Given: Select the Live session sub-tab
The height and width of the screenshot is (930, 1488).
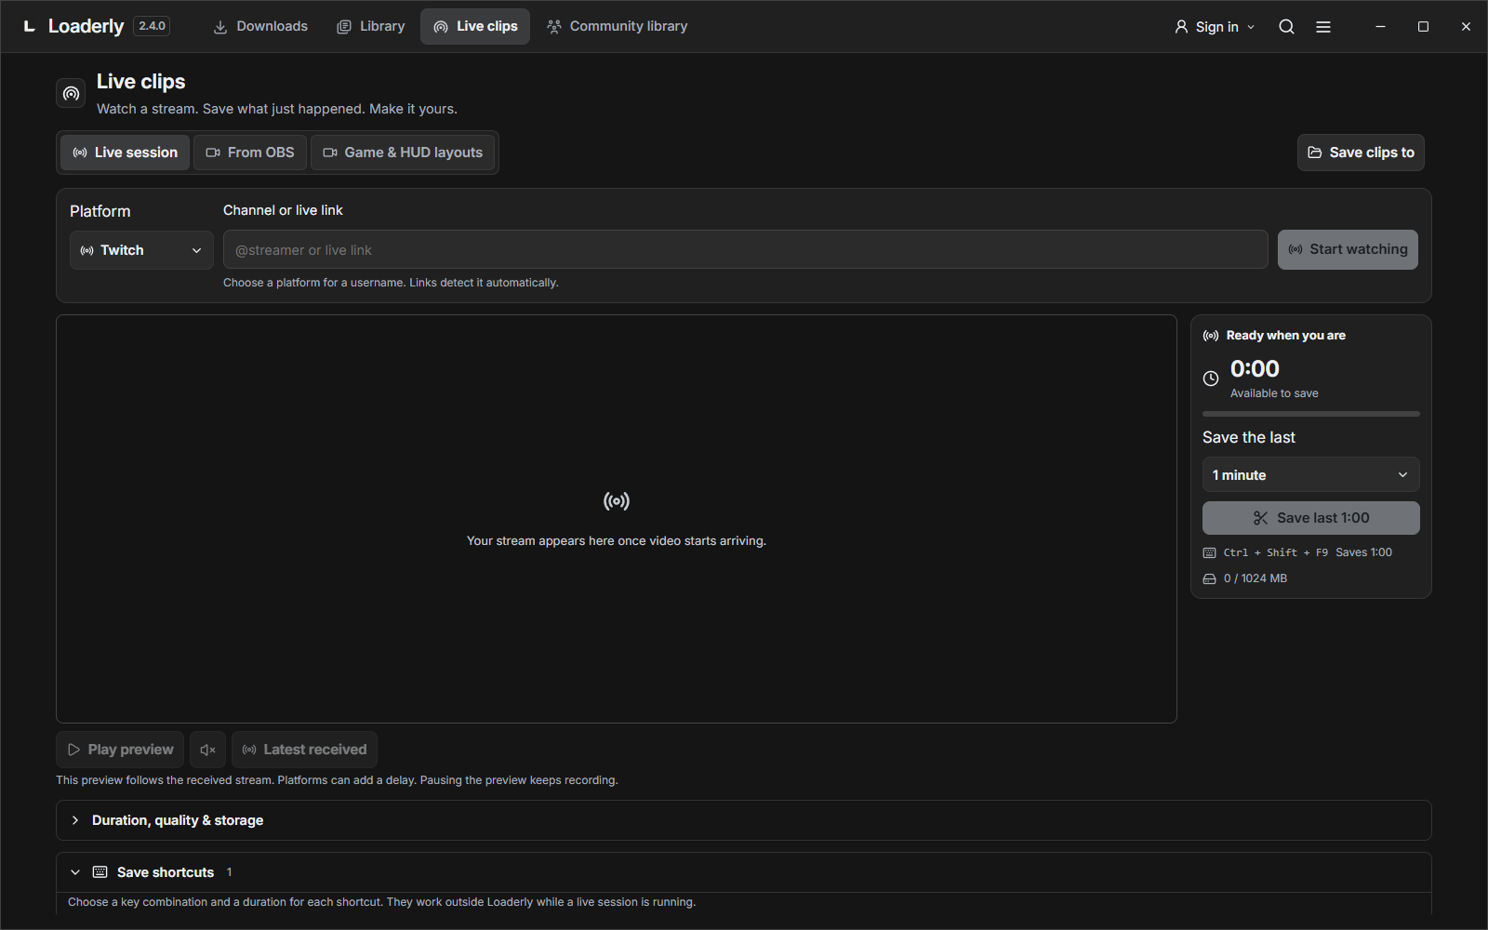Looking at the screenshot, I should pyautogui.click(x=126, y=153).
